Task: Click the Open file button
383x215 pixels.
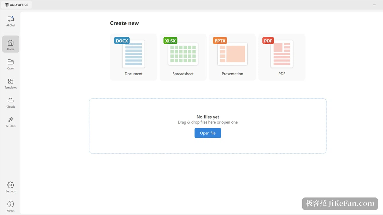Action: tap(207, 133)
